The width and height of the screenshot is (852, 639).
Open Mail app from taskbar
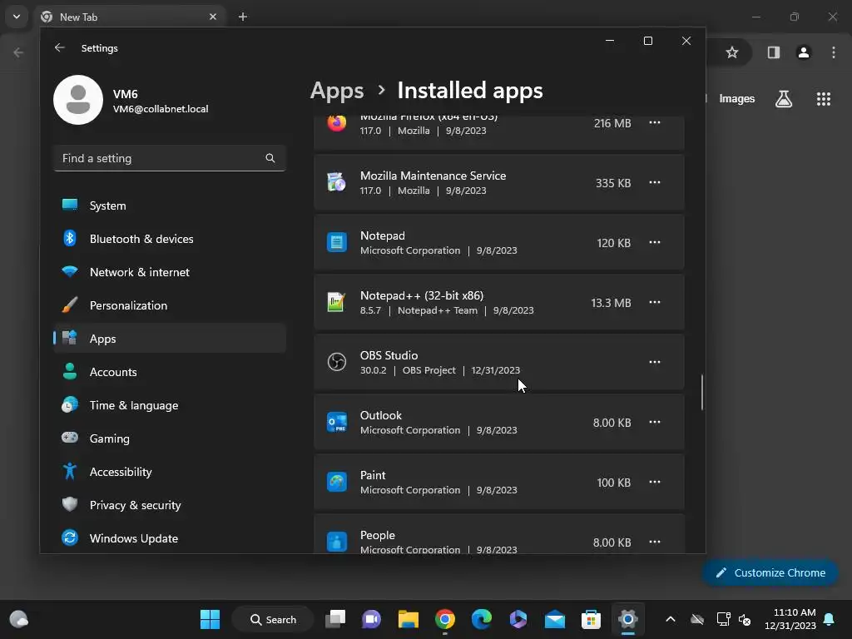[555, 619]
